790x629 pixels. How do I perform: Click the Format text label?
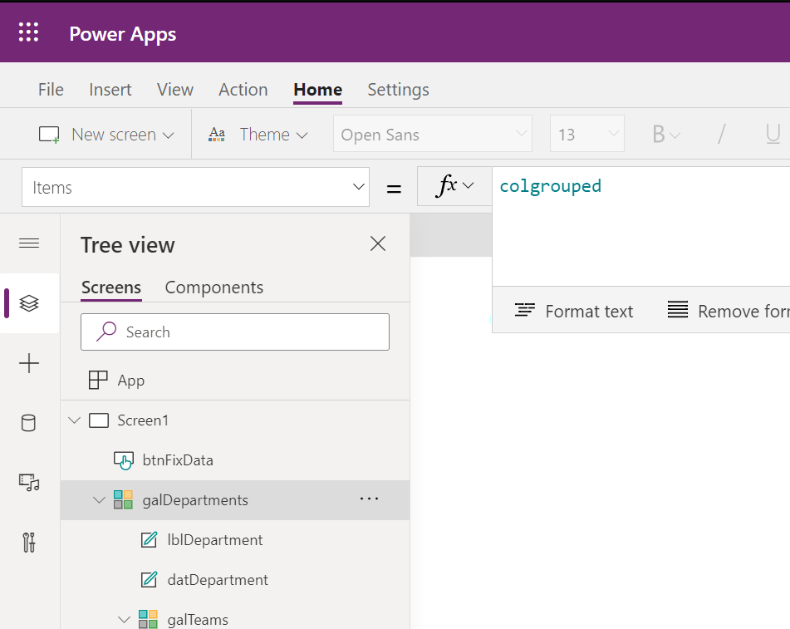pos(589,311)
